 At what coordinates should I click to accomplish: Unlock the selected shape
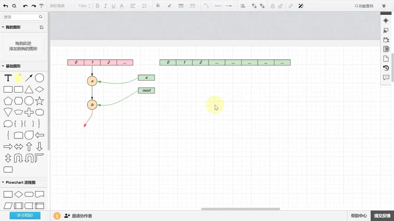(x=281, y=6)
